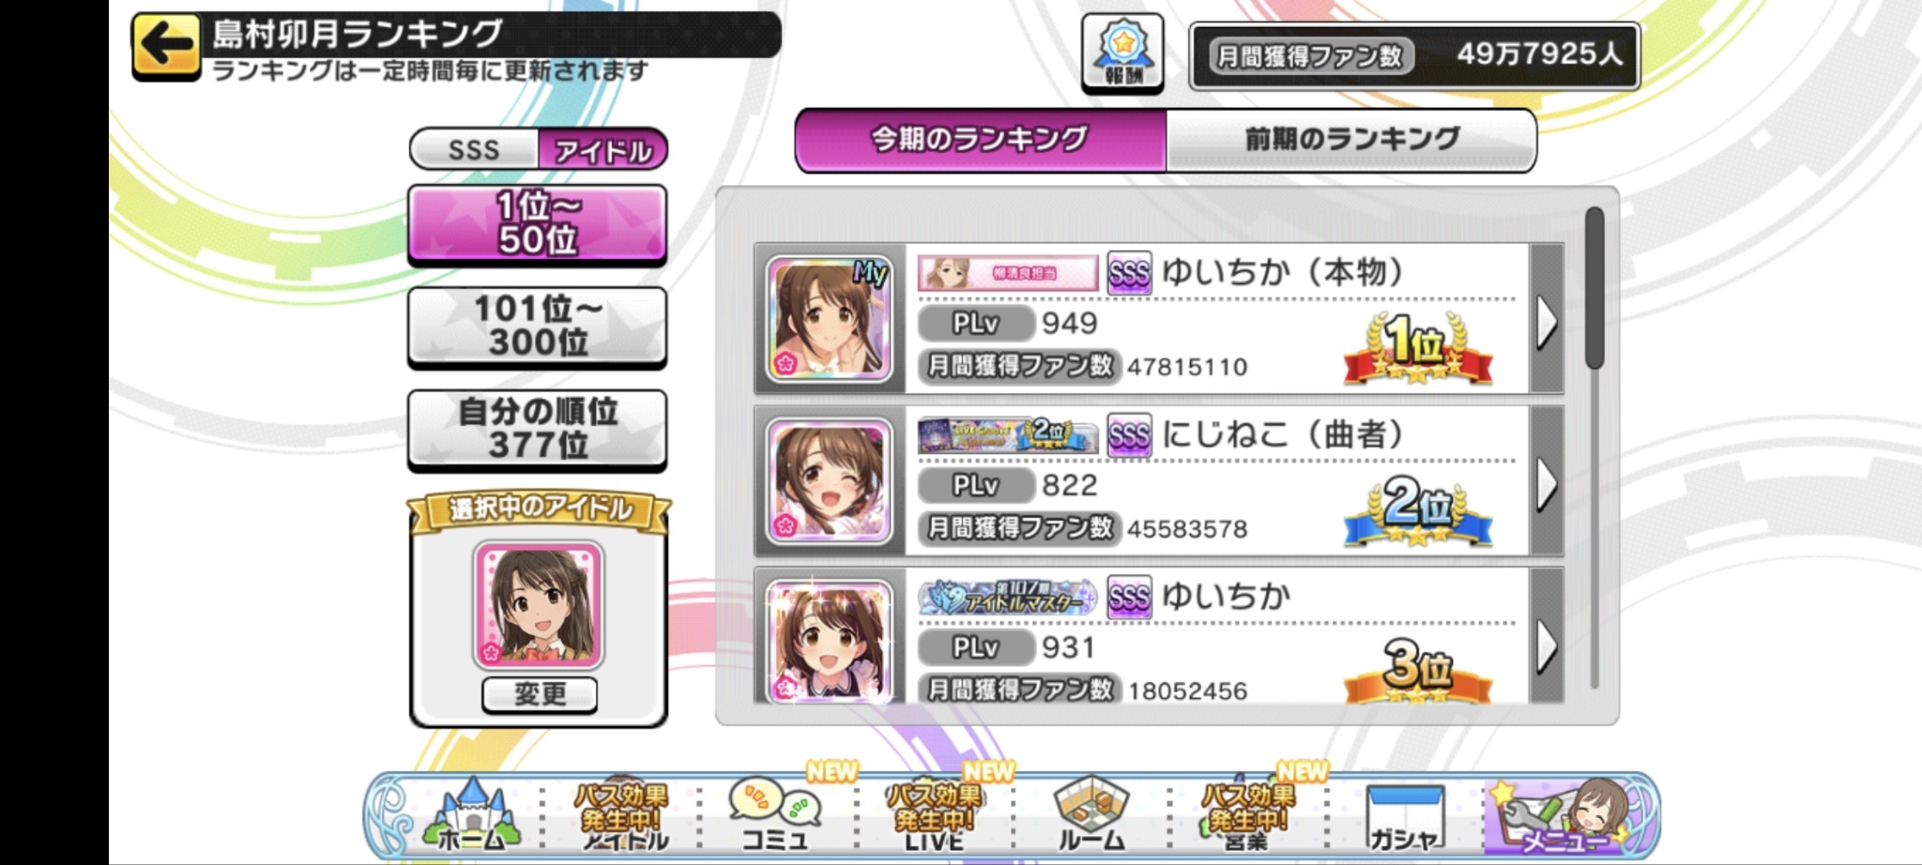Jump to 自分の順位 377位

pyautogui.click(x=537, y=429)
